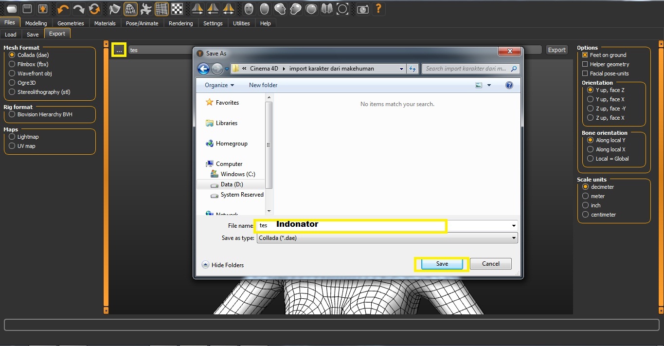Open the Rendering tab
The image size is (664, 346).
(181, 23)
